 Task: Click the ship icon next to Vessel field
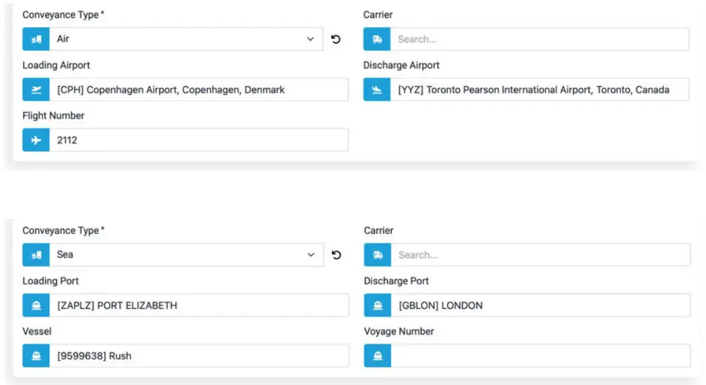pos(36,356)
